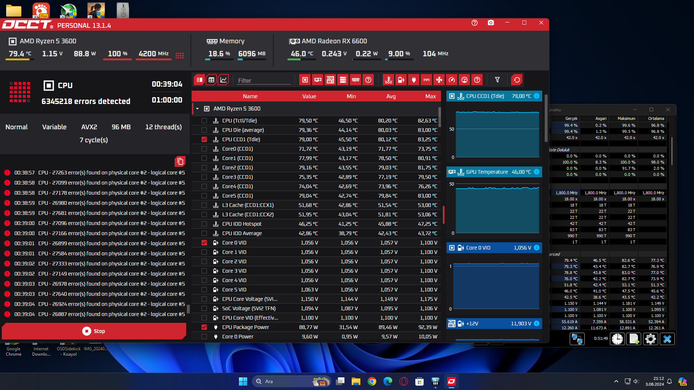
Task: Click the copy error log icon
Action: point(180,161)
